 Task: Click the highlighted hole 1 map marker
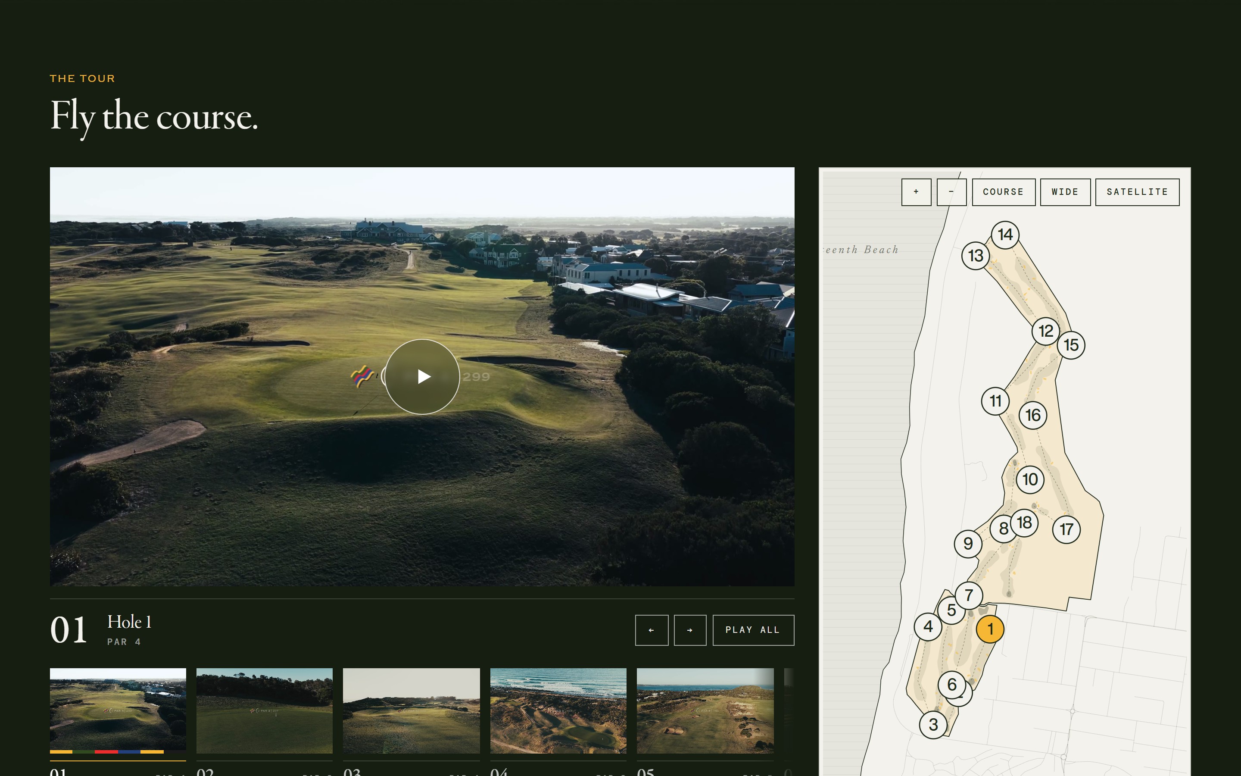pyautogui.click(x=990, y=629)
